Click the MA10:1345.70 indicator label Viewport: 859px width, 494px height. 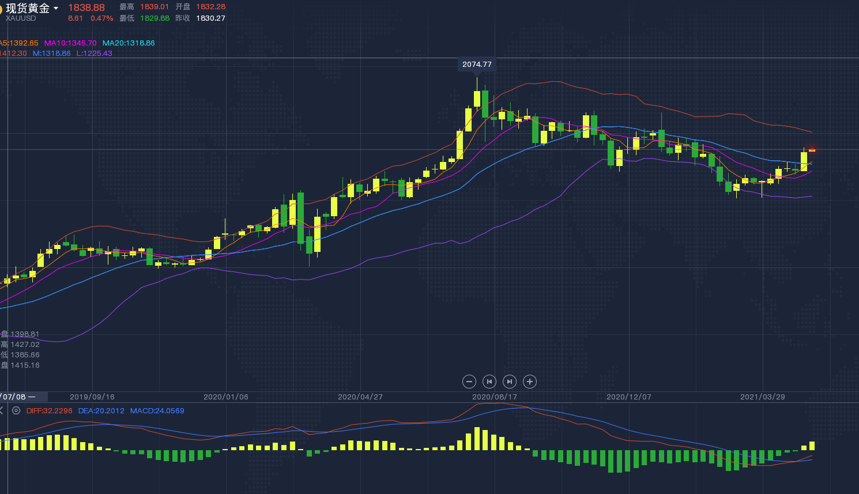pos(70,43)
